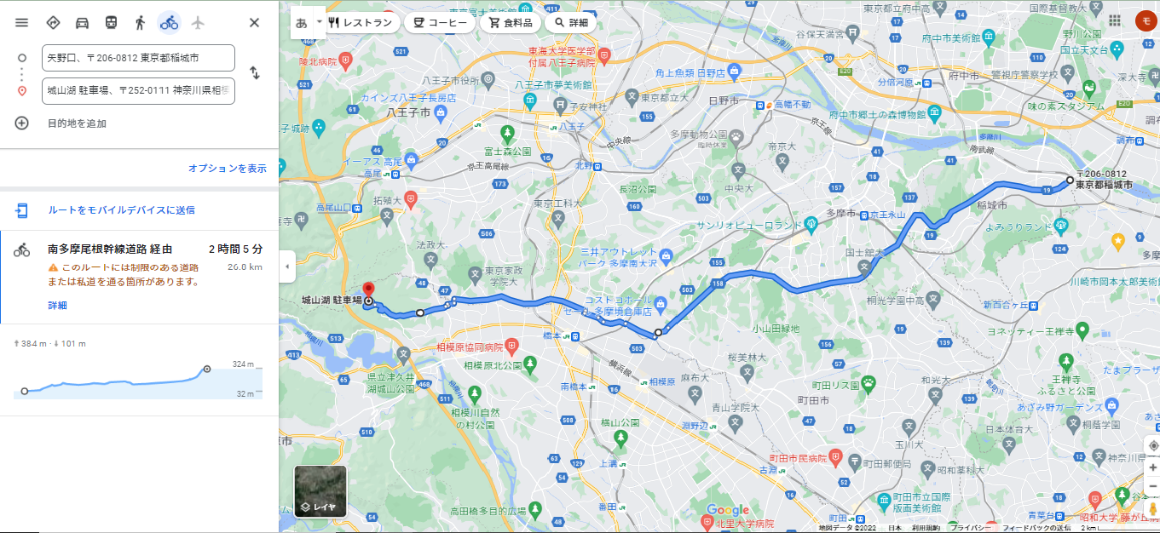Select the transit train travel mode
Image resolution: width=1160 pixels, height=533 pixels.
[111, 23]
